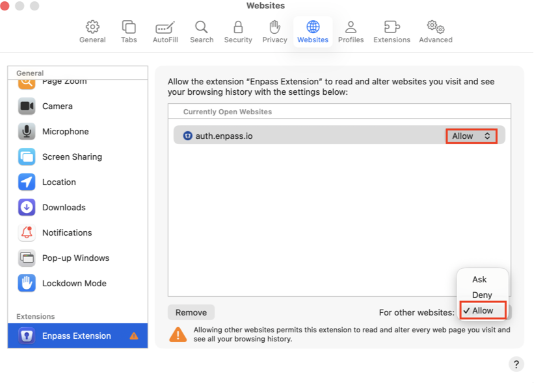The height and width of the screenshot is (383, 534).
Task: Click the Currently Open Websites header
Action: click(228, 112)
